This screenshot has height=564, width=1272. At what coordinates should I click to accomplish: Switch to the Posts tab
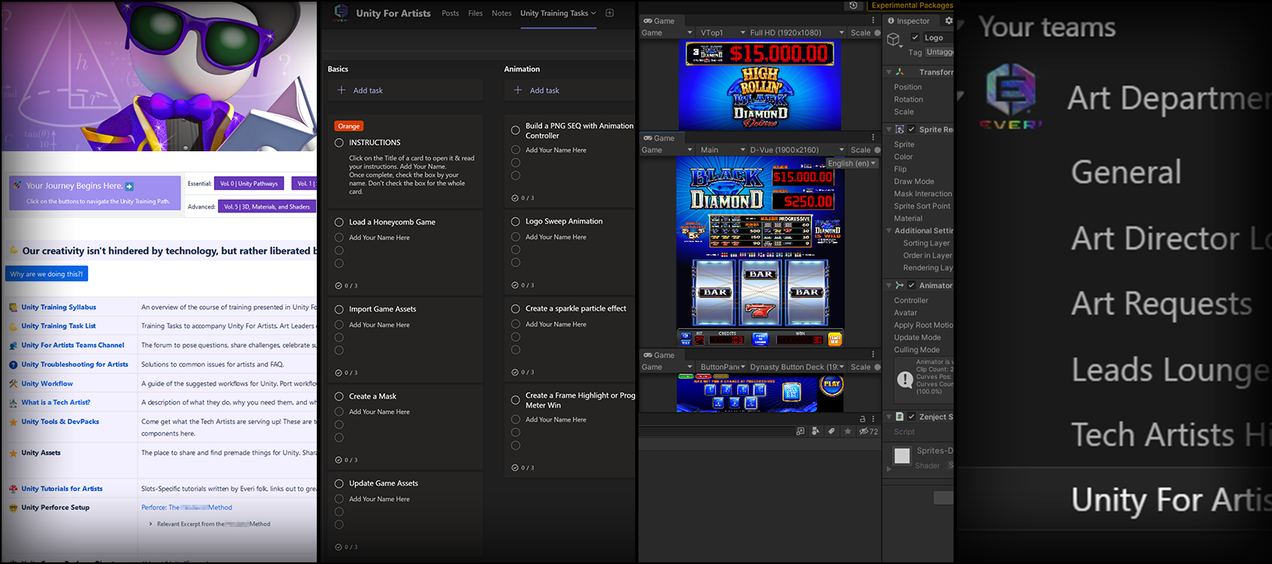point(450,13)
